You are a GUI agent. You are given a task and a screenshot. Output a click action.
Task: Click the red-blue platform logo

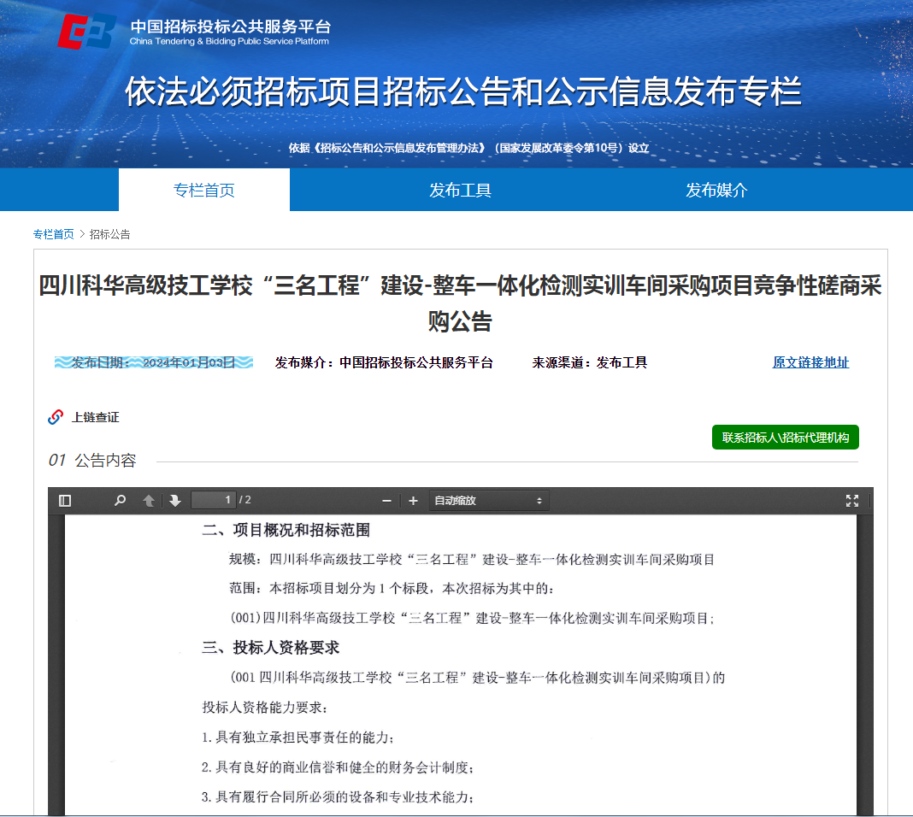[x=86, y=32]
